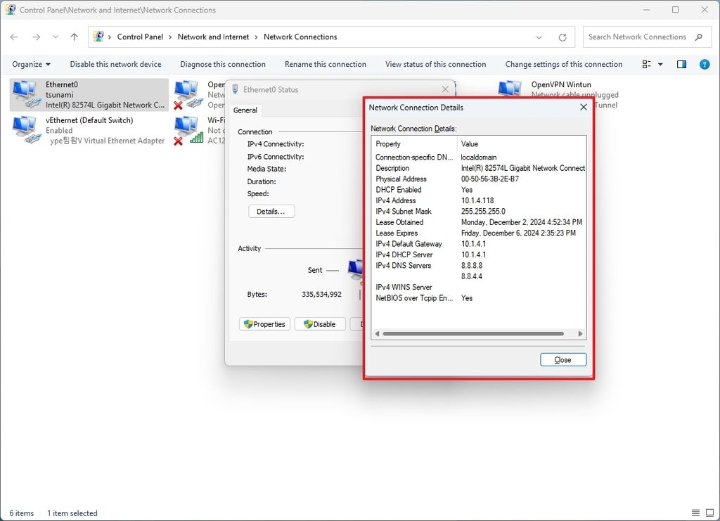Switch to the General tab in Ethernet0 Status
The image size is (720, 521).
245,110
